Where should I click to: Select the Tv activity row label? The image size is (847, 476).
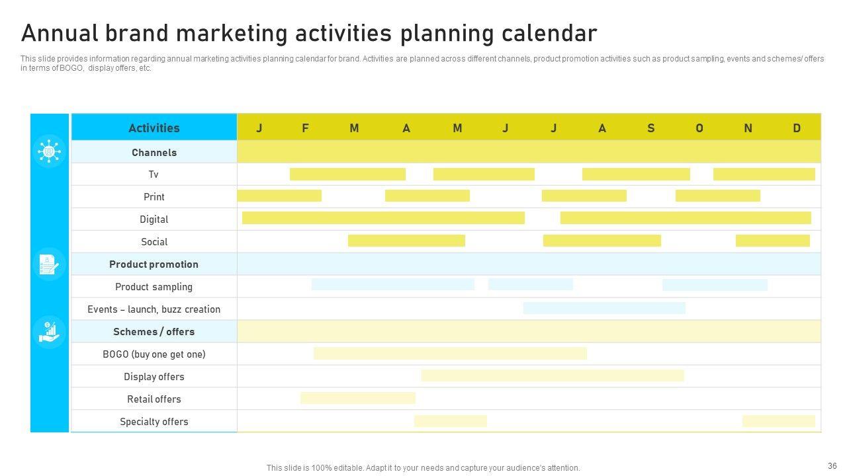154,175
